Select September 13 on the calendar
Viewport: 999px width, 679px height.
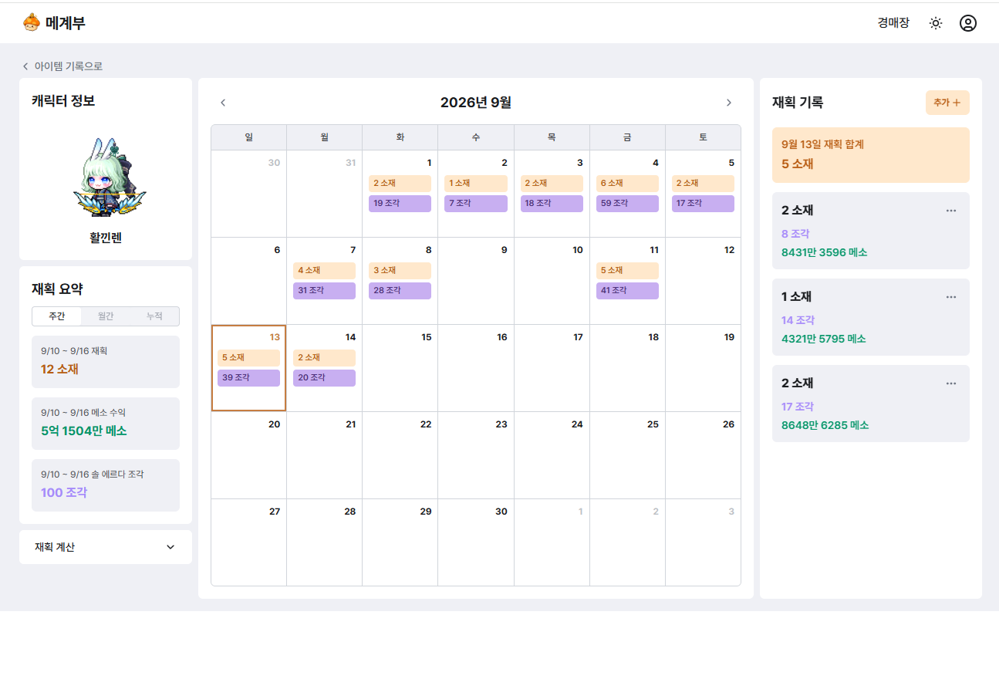[248, 368]
